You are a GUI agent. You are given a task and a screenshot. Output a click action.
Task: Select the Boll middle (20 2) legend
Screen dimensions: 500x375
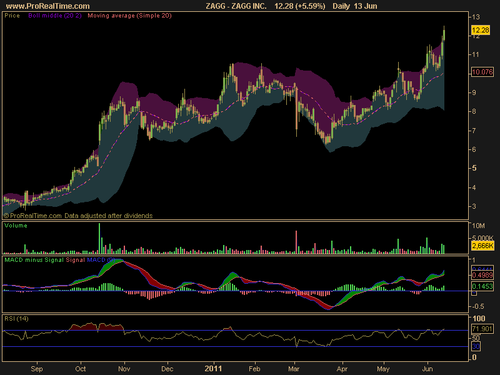55,15
